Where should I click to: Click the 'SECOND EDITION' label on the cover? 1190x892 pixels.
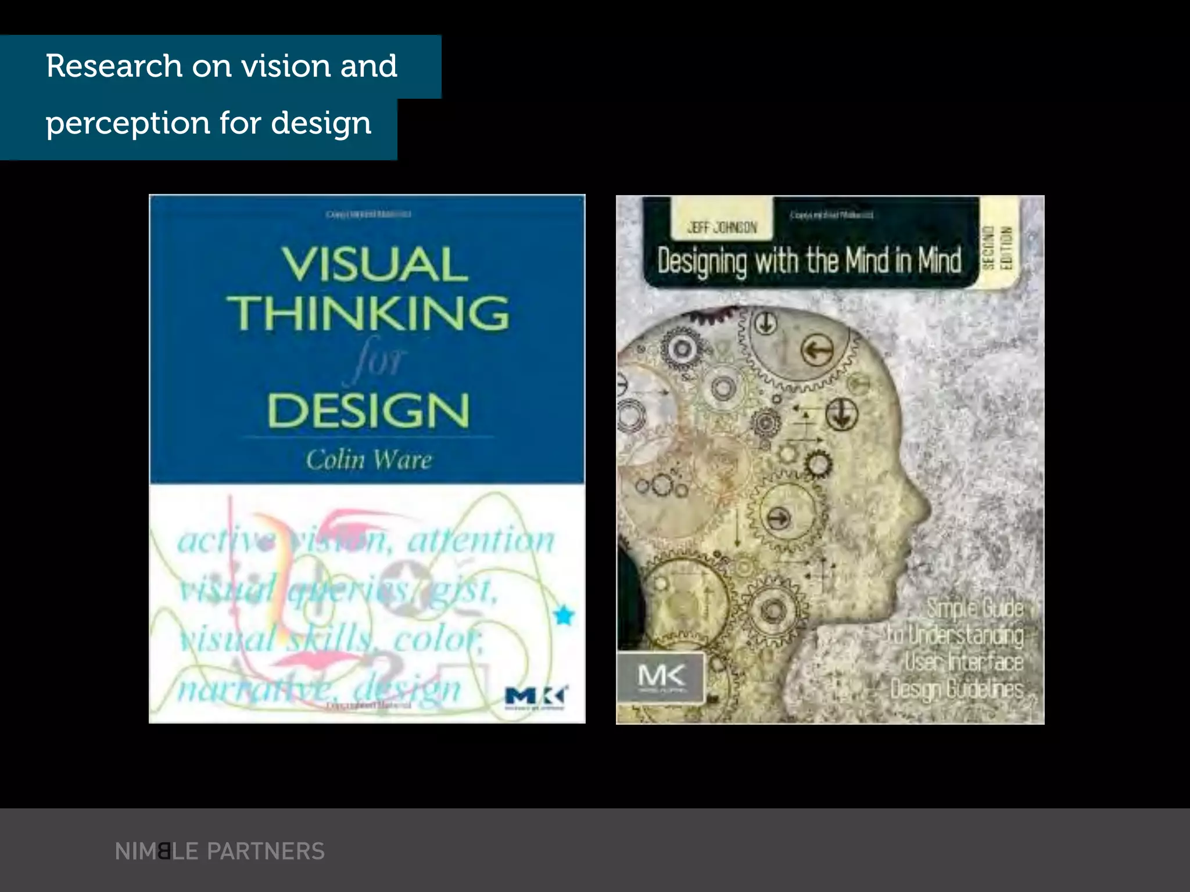pyautogui.click(x=997, y=248)
